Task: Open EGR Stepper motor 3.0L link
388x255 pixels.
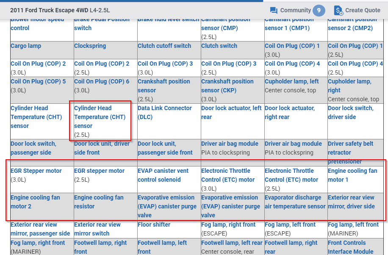Action: pyautogui.click(x=36, y=171)
